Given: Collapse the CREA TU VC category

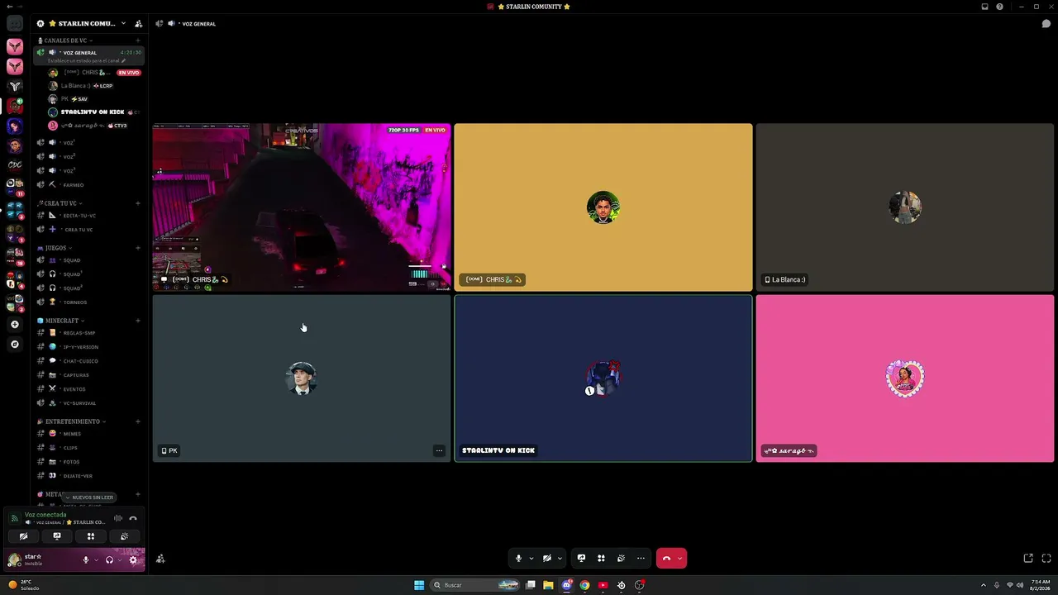Looking at the screenshot, I should [x=60, y=203].
